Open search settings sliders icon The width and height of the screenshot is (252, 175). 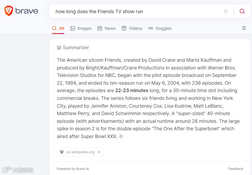(x=244, y=28)
